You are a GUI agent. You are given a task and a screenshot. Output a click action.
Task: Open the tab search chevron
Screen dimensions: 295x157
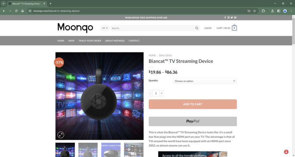click(3, 3)
